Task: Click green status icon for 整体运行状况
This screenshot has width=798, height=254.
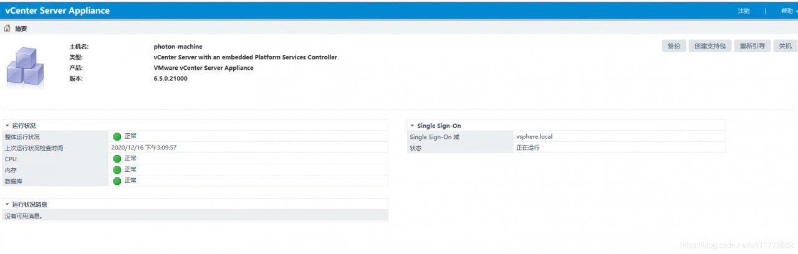Action: 117,136
